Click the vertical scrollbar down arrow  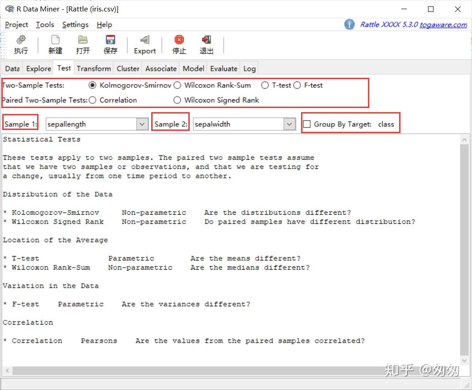click(x=465, y=360)
